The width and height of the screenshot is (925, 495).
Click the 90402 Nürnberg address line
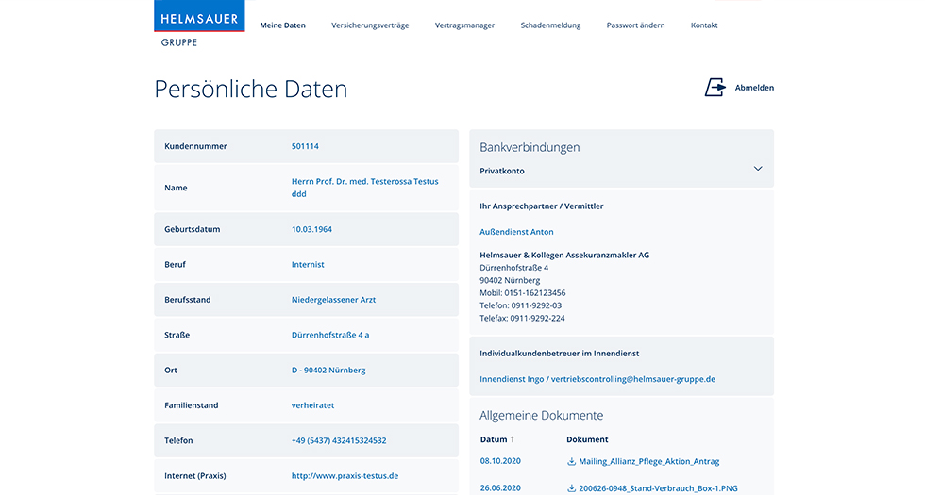coord(510,281)
